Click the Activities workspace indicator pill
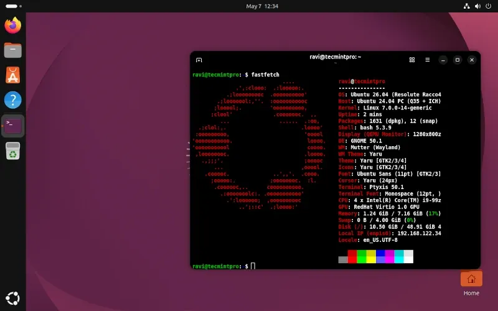Viewport: 498px width, 311px height. [14, 6]
